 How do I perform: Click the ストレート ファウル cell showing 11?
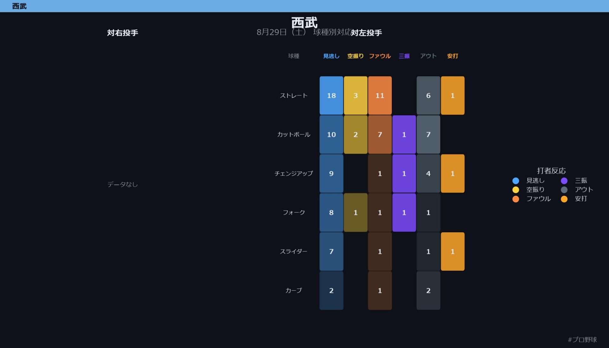point(380,95)
